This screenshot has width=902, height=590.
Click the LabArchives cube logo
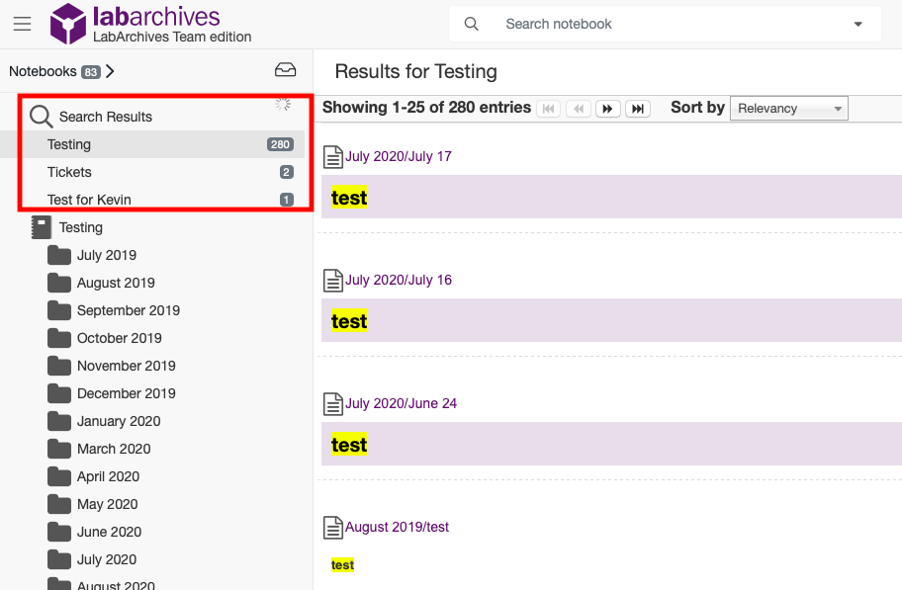[68, 24]
